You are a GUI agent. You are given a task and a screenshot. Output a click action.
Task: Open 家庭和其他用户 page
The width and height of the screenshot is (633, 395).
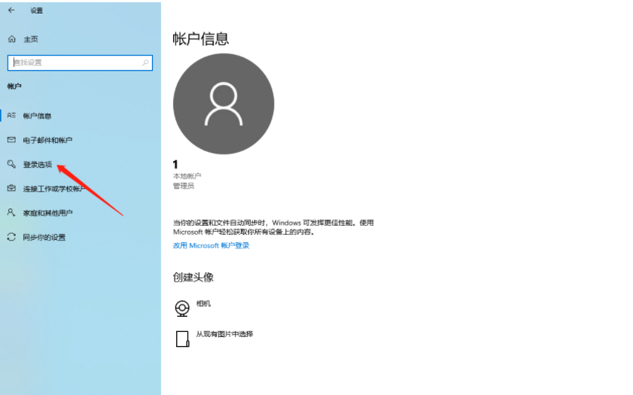click(47, 213)
